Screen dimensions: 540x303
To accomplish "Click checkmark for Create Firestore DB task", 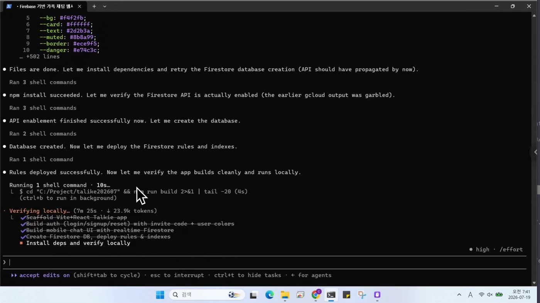I will tap(23, 237).
